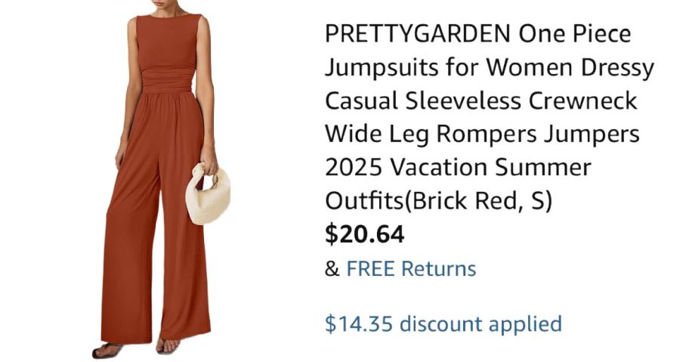
Task: Click the ruched waist of the jumpsuit
Action: [x=167, y=80]
